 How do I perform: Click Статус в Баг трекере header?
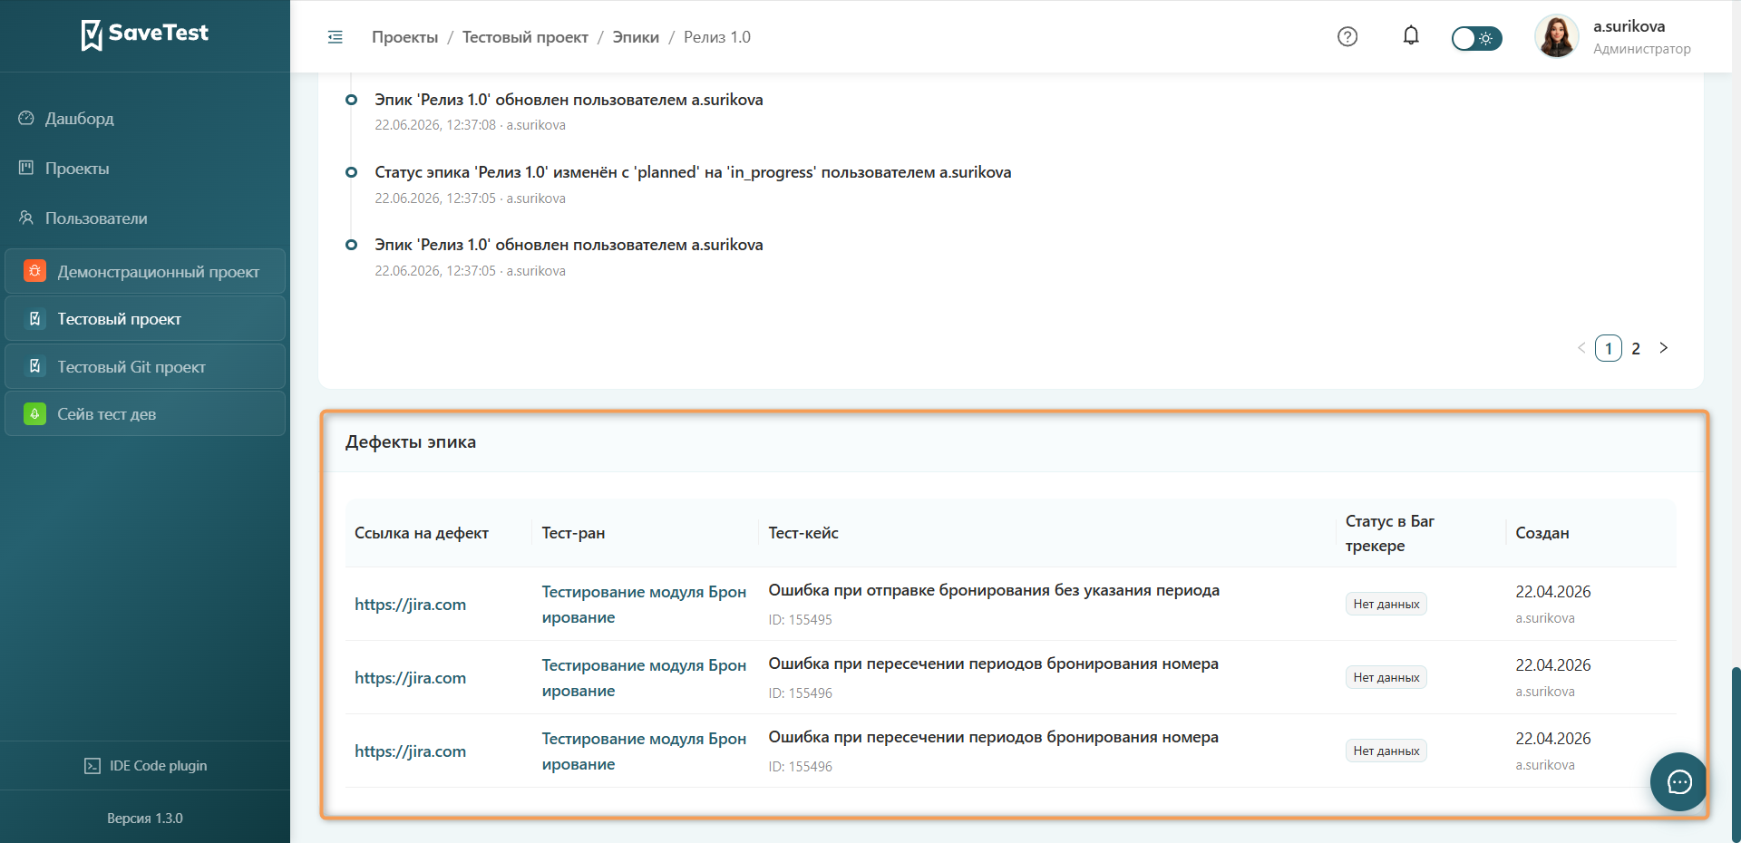pyautogui.click(x=1390, y=533)
